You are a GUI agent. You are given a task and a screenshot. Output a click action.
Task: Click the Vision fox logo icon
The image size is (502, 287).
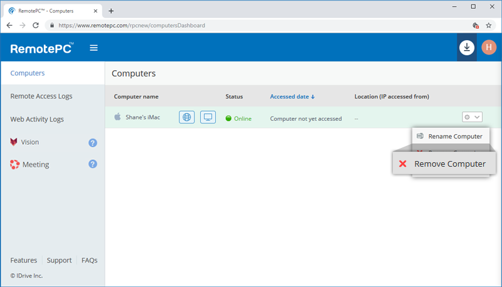click(x=14, y=142)
